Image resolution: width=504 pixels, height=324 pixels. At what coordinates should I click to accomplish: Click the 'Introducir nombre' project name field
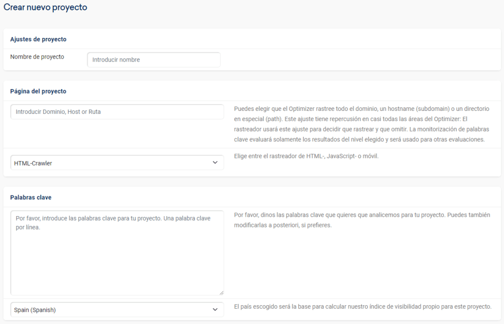point(154,60)
